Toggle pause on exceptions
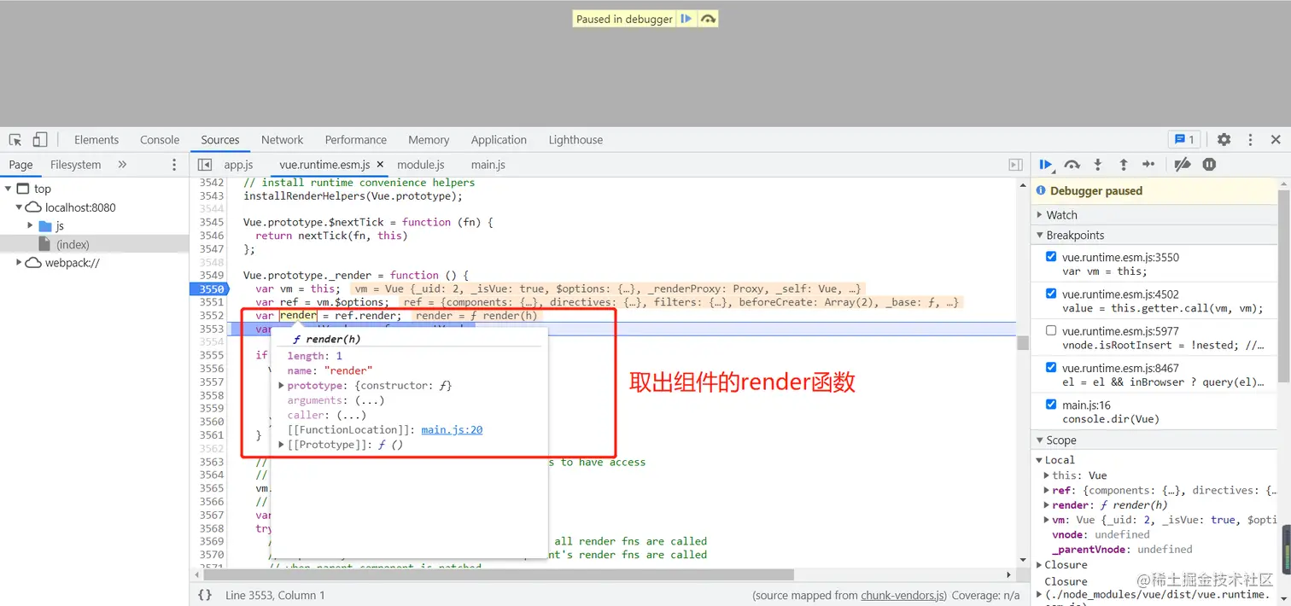This screenshot has width=1291, height=606. [x=1209, y=165]
